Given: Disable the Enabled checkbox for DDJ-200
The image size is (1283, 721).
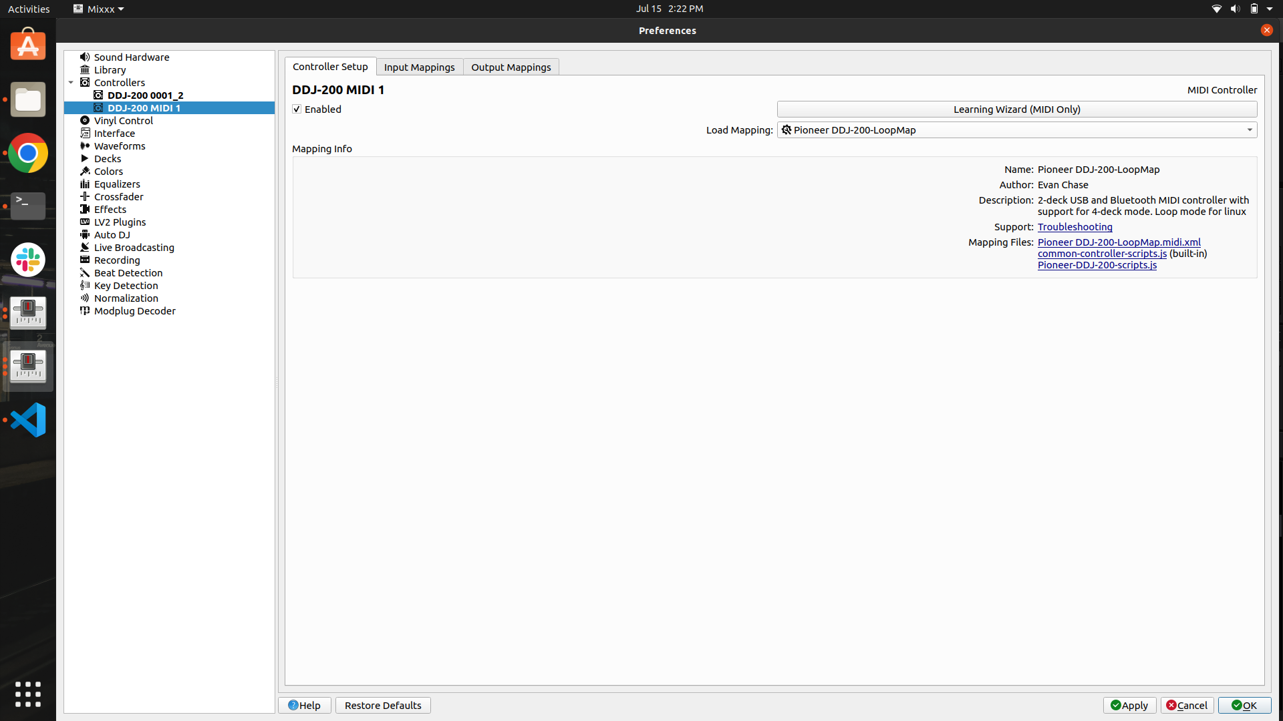Looking at the screenshot, I should pos(297,109).
